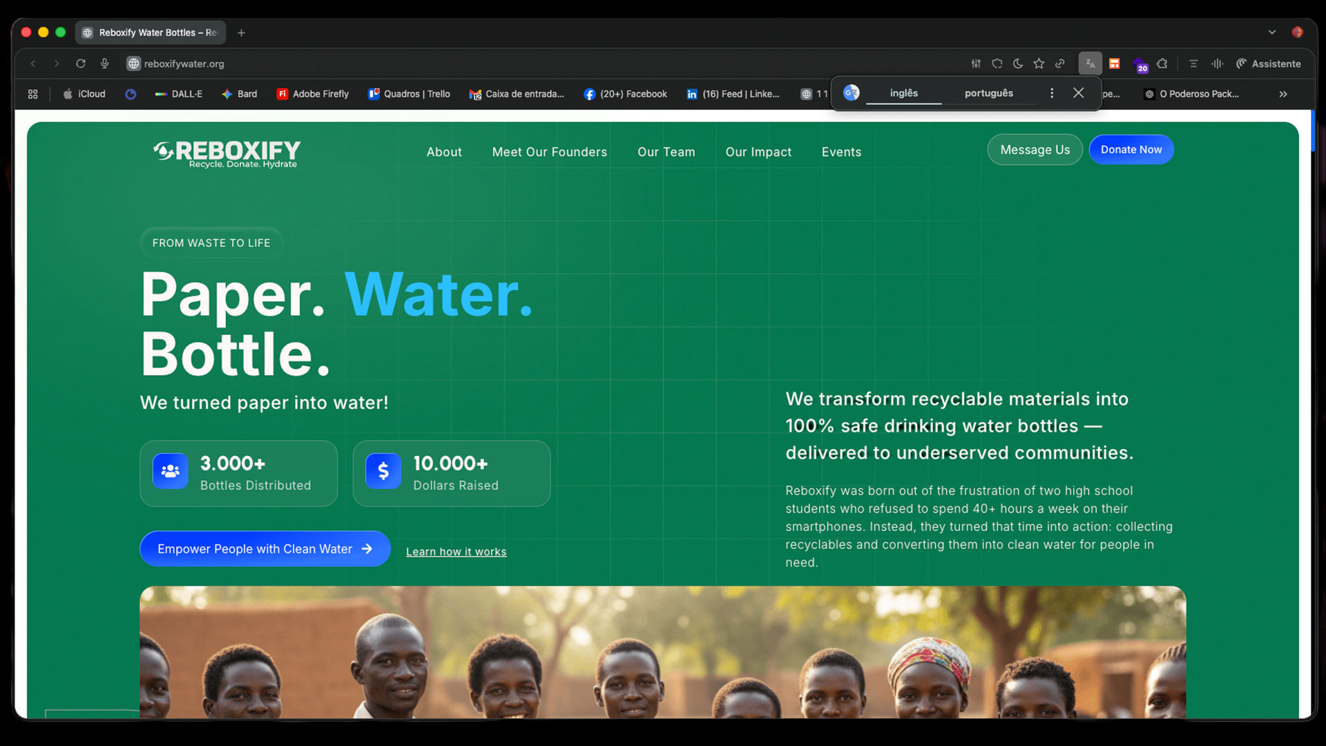Viewport: 1326px width, 746px height.
Task: Follow the Learn how it works link
Action: (456, 551)
